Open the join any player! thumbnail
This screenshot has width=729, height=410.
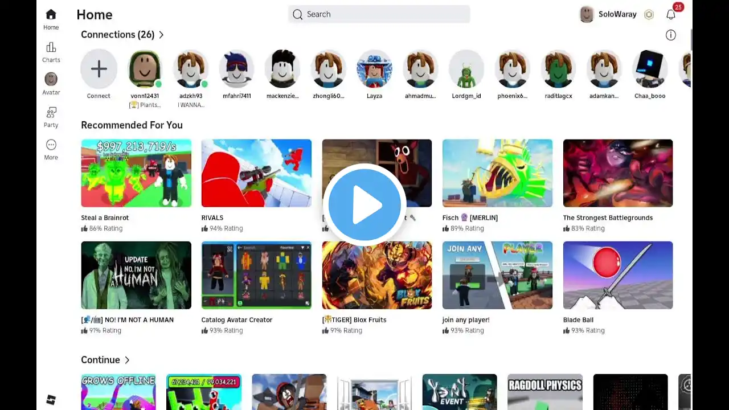497,275
